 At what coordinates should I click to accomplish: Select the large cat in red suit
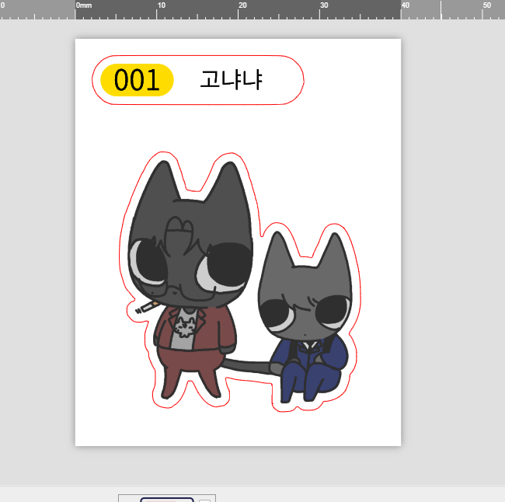(x=190, y=280)
